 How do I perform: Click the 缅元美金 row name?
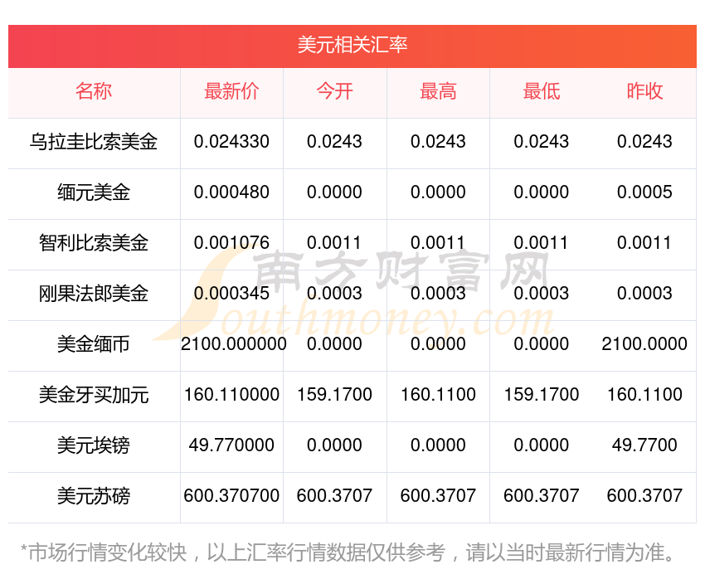(94, 192)
